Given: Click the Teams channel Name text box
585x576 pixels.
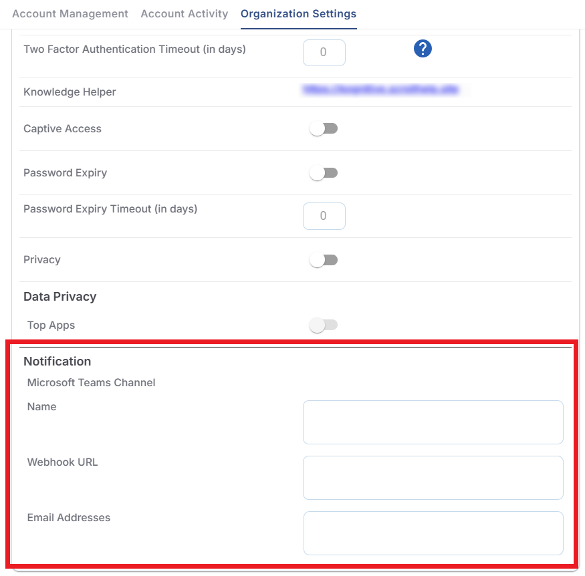Looking at the screenshot, I should [433, 422].
